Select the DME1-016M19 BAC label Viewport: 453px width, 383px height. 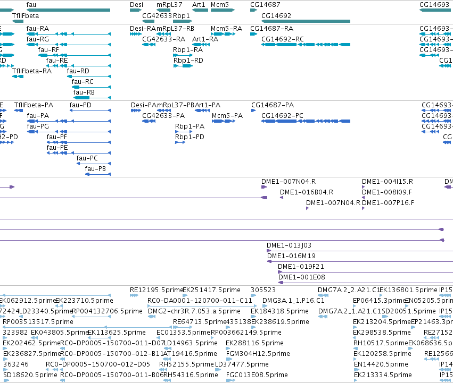click(291, 256)
